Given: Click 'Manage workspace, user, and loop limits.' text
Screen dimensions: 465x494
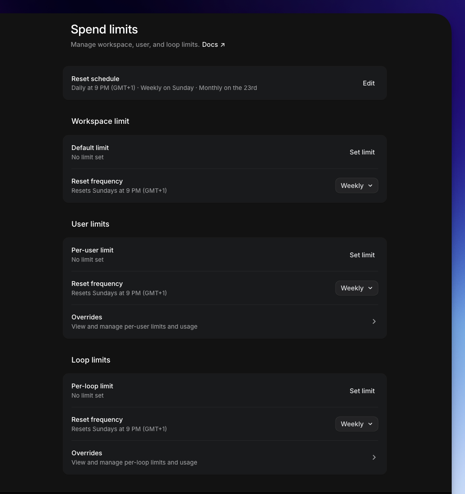Looking at the screenshot, I should [x=135, y=44].
